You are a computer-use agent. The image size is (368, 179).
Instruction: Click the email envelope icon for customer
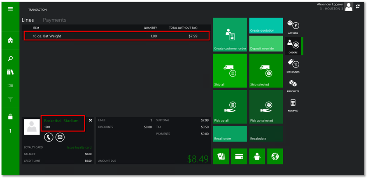(x=60, y=137)
